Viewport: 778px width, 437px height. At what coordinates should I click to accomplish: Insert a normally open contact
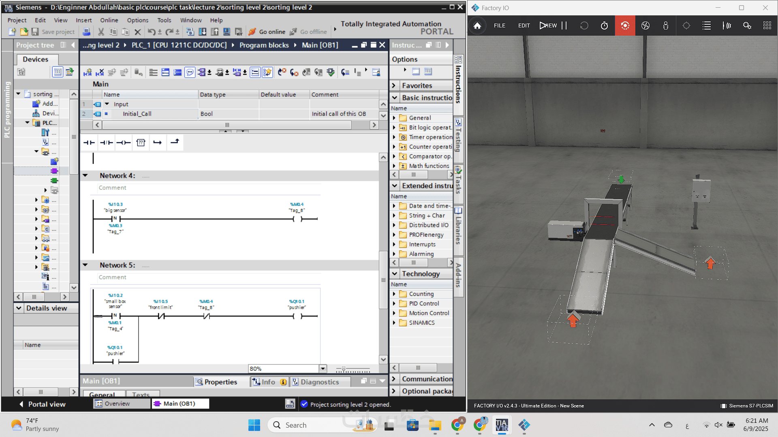89,142
